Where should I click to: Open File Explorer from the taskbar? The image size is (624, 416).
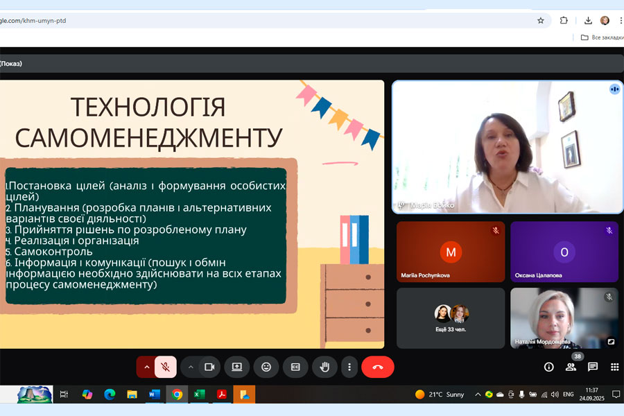pyautogui.click(x=132, y=395)
